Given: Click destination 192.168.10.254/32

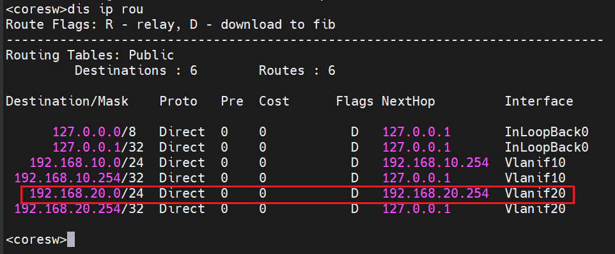Looking at the screenshot, I should (79, 178).
